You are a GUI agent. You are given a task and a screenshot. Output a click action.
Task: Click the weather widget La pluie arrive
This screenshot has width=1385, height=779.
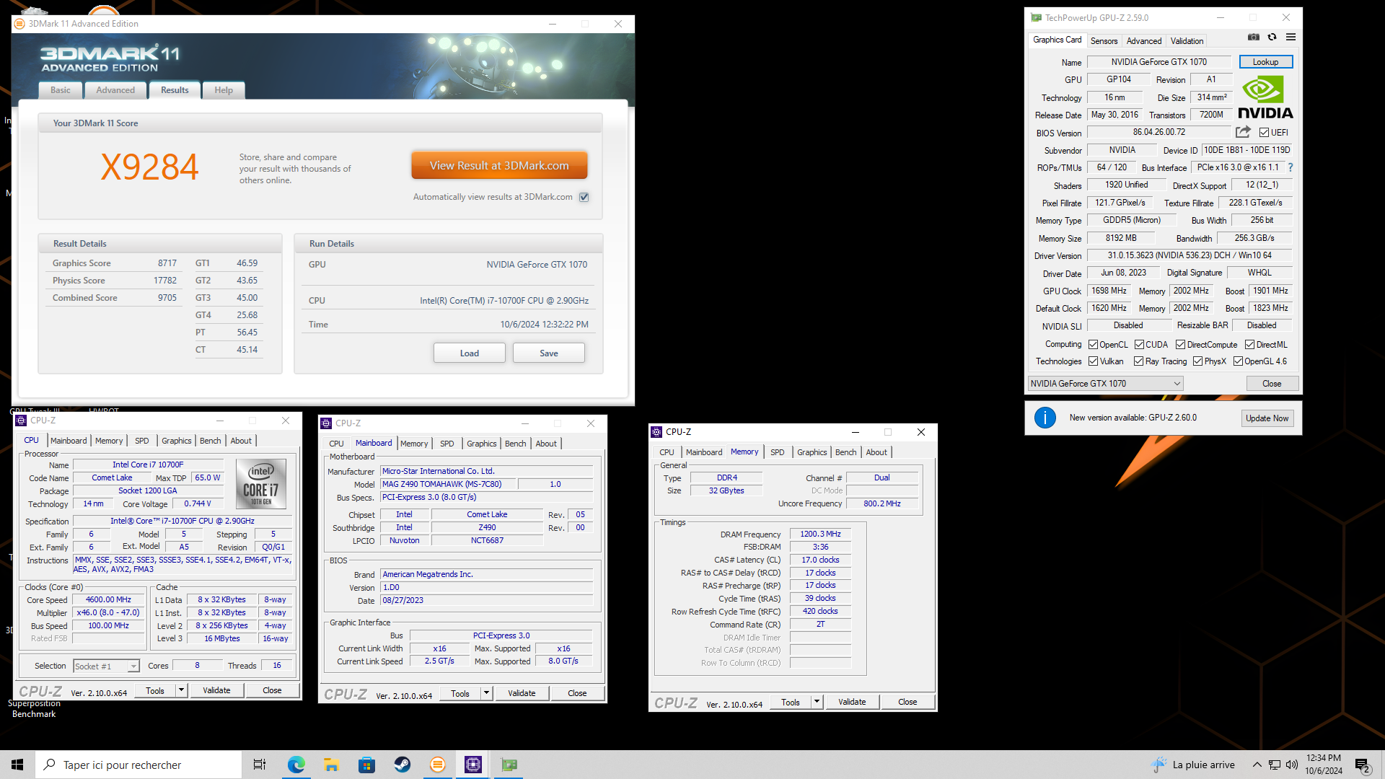(x=1193, y=765)
